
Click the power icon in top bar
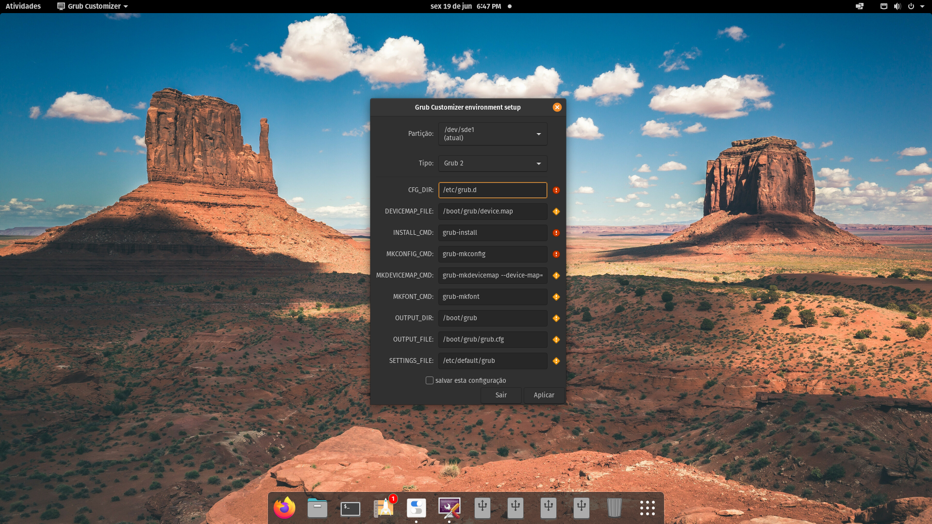click(x=911, y=6)
